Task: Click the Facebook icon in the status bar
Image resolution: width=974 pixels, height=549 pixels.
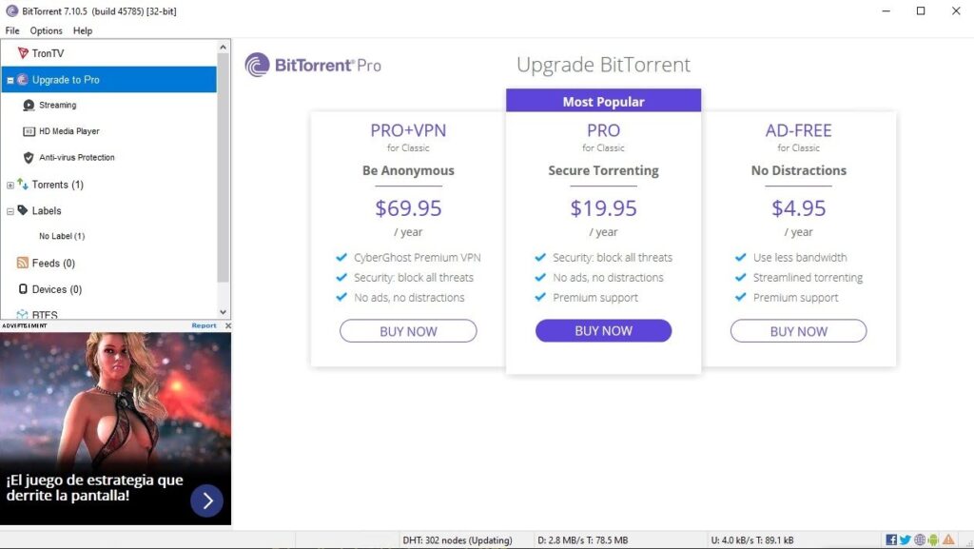Action: pos(891,539)
